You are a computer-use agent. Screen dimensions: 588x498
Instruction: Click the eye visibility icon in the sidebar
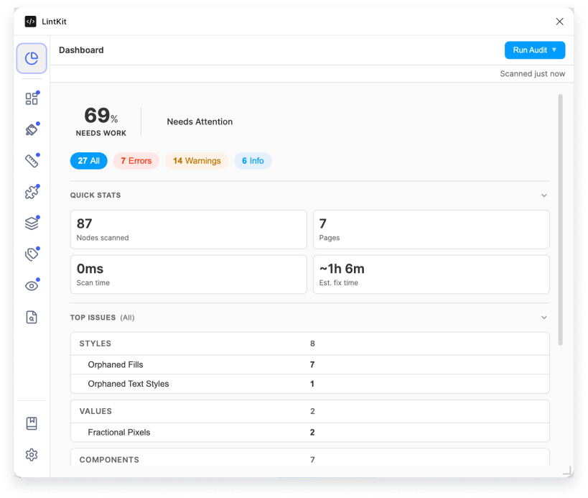click(x=32, y=285)
